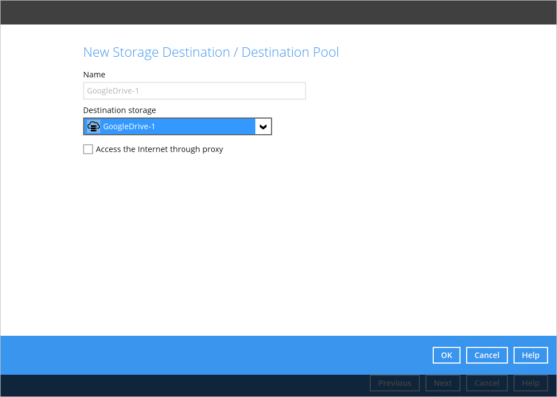Click the "Access the Internet through proxy" label text
Viewport: 557px width, 397px height.
[x=159, y=149]
